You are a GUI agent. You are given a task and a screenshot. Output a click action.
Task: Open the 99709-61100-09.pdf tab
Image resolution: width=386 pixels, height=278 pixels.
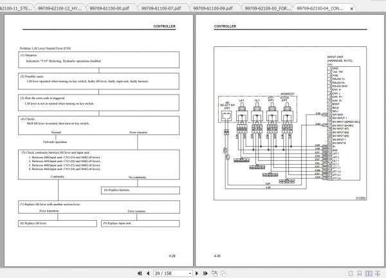(213, 8)
